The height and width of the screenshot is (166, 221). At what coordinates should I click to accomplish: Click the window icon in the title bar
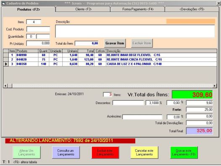click(4, 3)
